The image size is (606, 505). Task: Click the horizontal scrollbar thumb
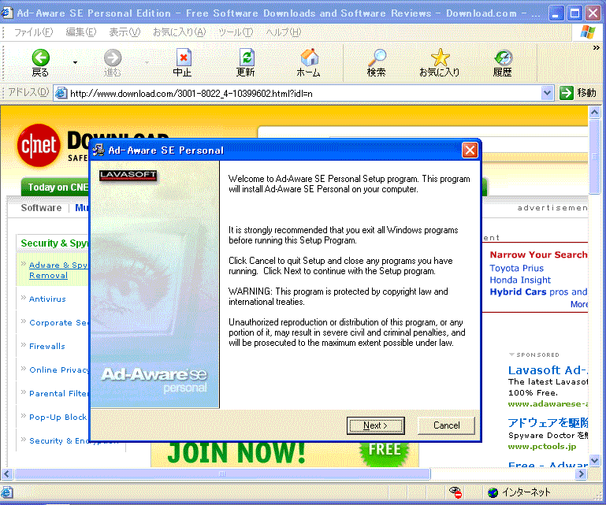[x=222, y=473]
